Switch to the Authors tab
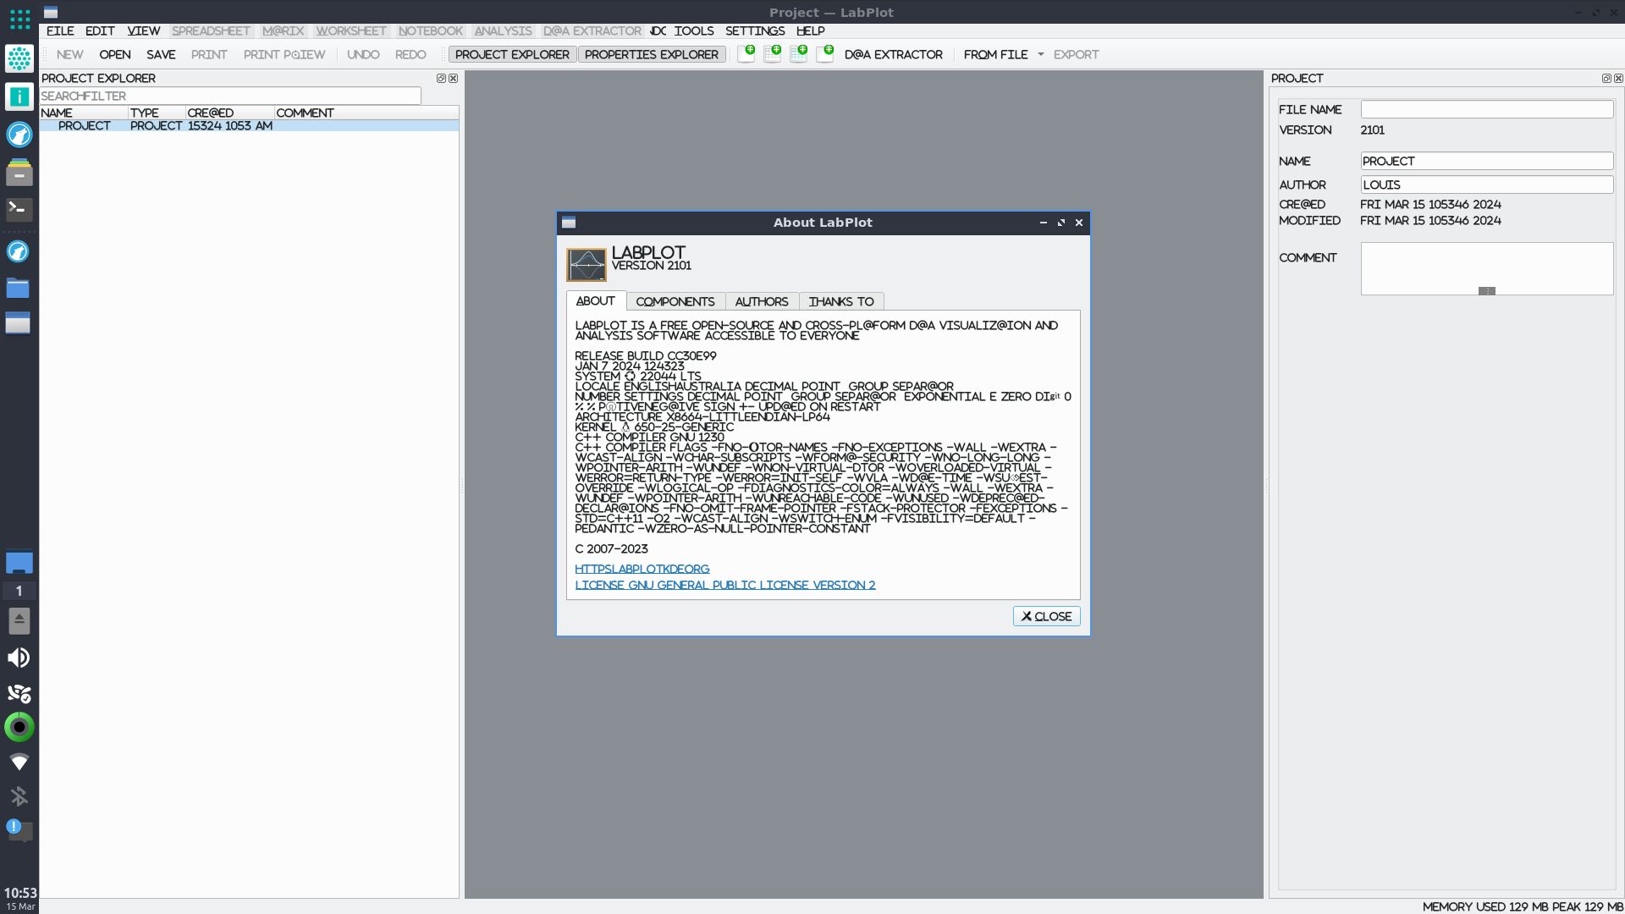 pos(761,301)
